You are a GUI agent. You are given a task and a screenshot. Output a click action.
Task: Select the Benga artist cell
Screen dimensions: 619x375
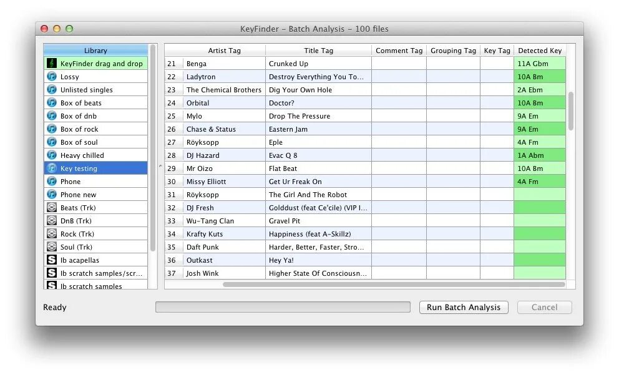(224, 64)
